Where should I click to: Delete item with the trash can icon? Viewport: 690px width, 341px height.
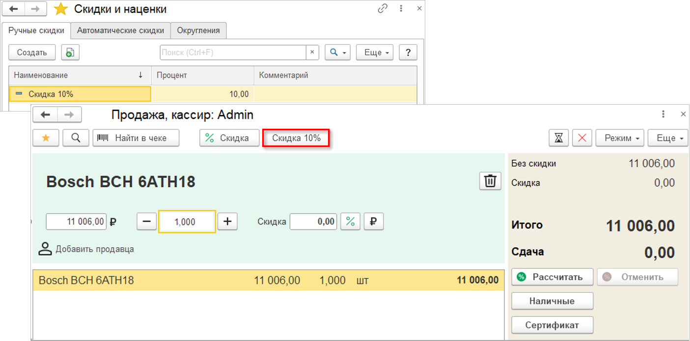pos(490,181)
